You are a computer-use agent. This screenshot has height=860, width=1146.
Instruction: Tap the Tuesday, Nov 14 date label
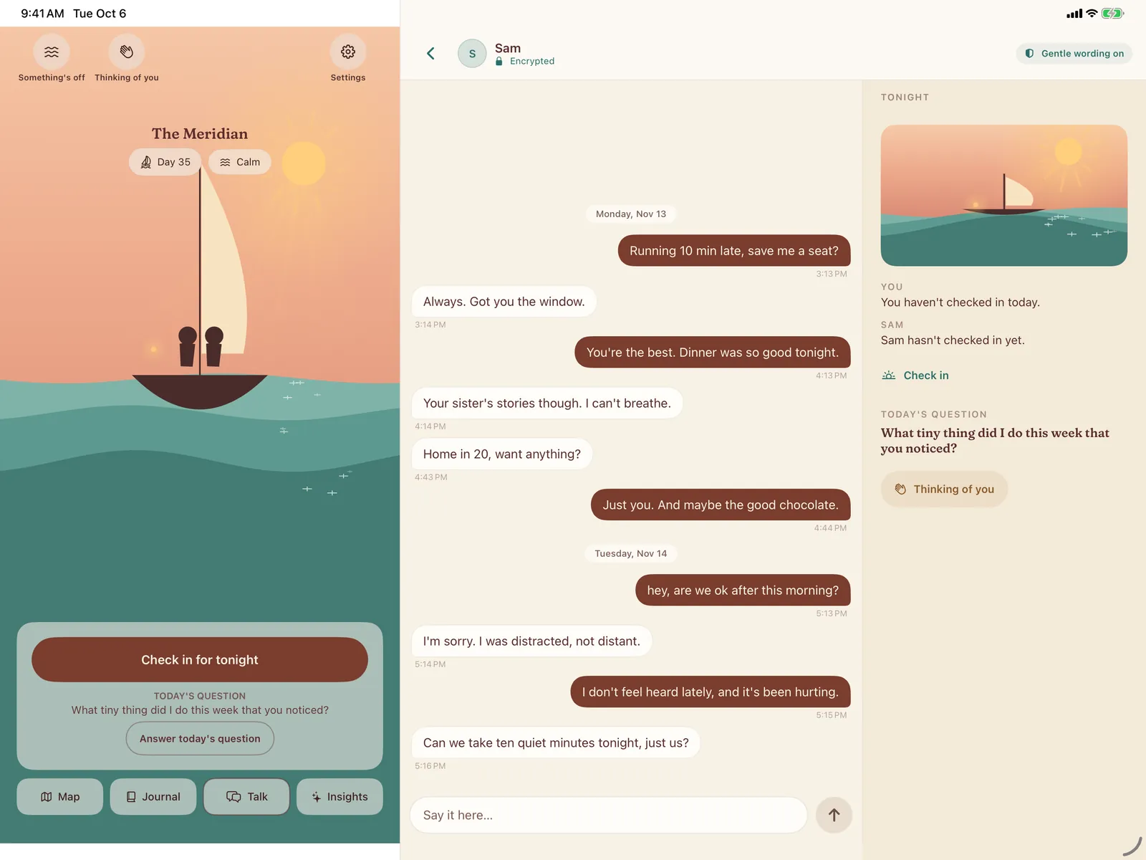pos(631,554)
